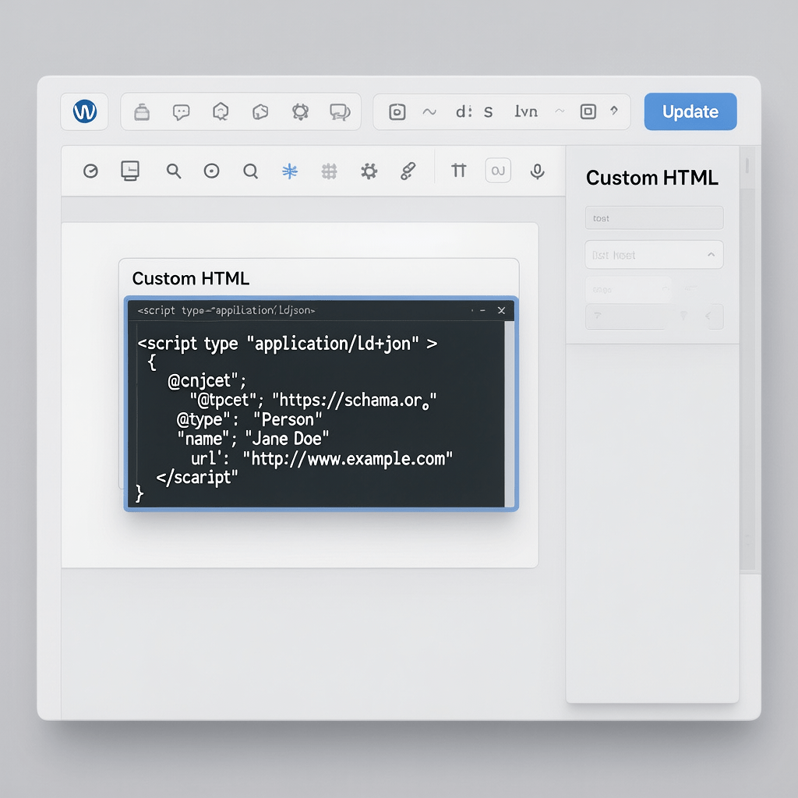Screen dimensions: 798x798
Task: Click the '</scaript"' closing tag line
Action: tap(197, 478)
